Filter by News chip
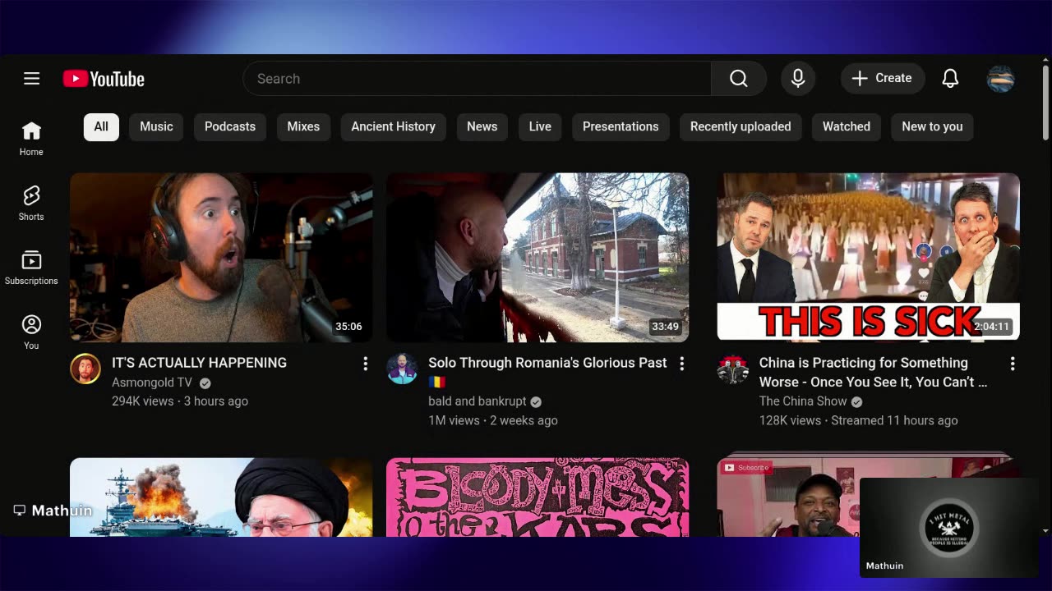 tap(482, 126)
